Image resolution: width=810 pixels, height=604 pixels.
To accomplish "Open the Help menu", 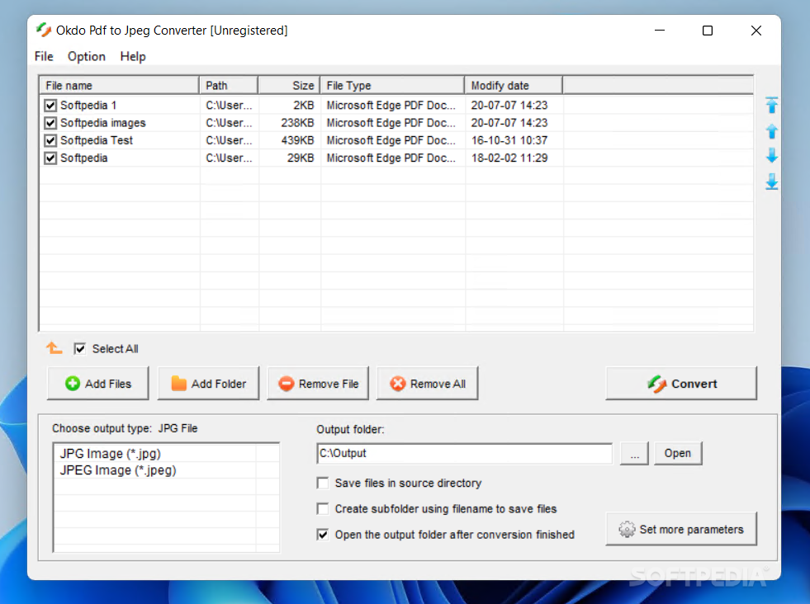I will [133, 56].
